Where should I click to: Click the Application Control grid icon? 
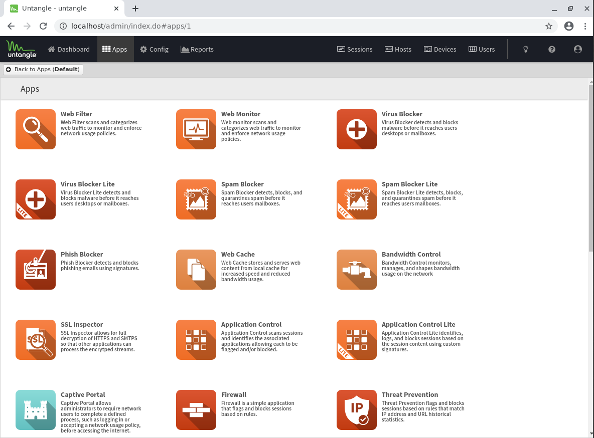pos(196,340)
